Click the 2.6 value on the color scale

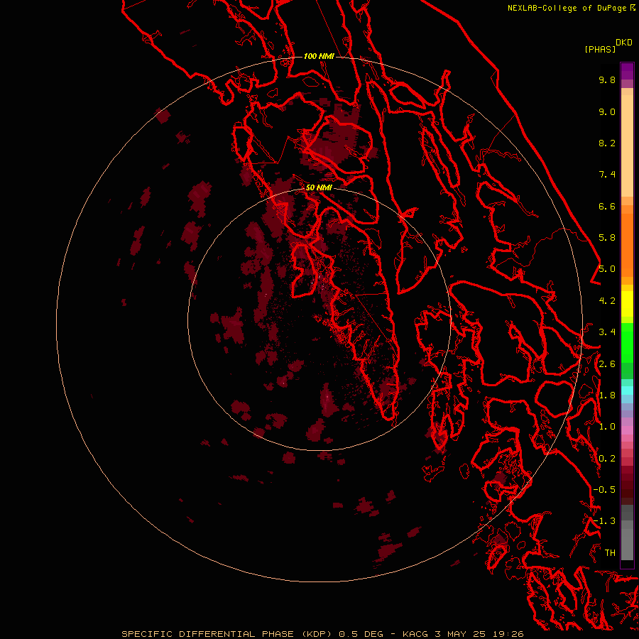pyautogui.click(x=607, y=364)
